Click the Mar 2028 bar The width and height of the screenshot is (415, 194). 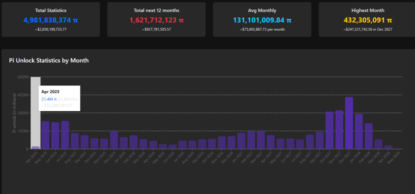pyautogui.click(x=378, y=144)
